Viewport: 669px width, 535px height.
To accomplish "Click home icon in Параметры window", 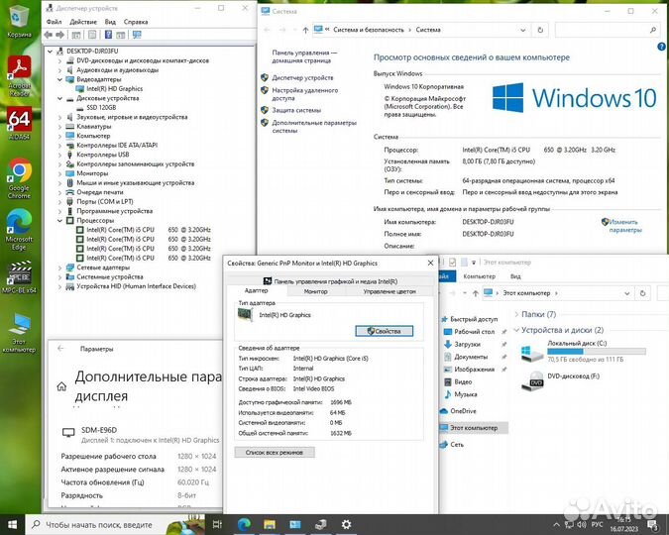I will [x=61, y=386].
